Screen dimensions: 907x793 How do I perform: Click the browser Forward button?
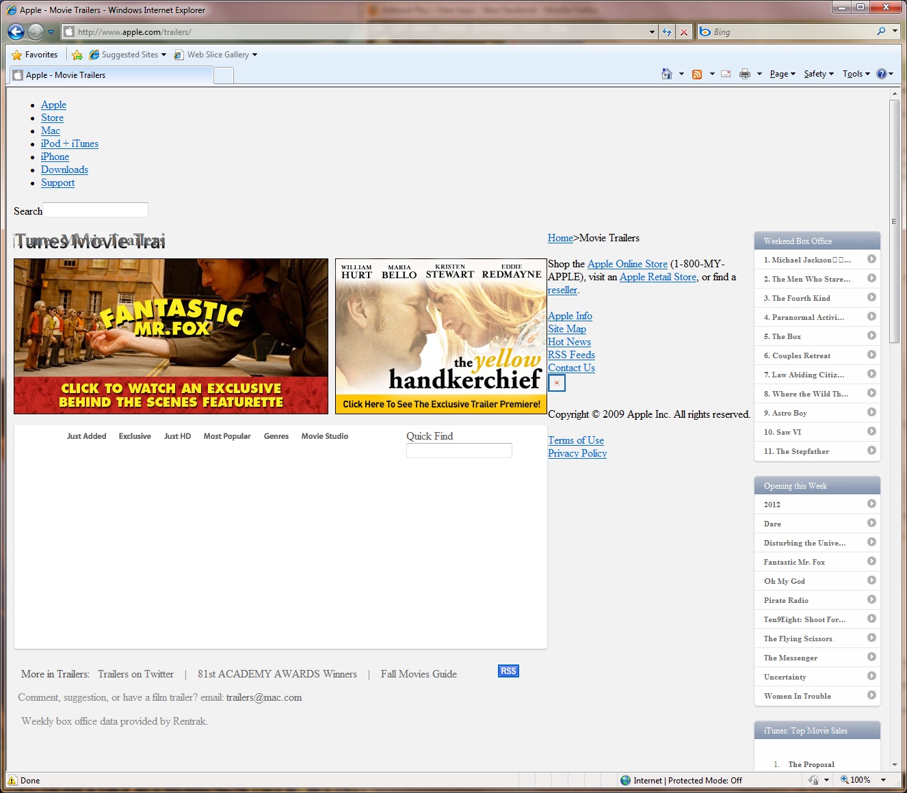(x=36, y=31)
